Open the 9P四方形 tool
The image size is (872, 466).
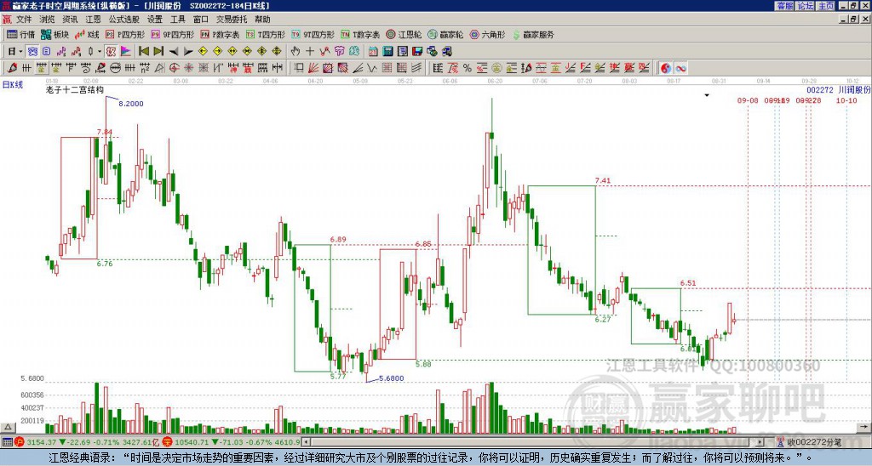click(x=172, y=34)
